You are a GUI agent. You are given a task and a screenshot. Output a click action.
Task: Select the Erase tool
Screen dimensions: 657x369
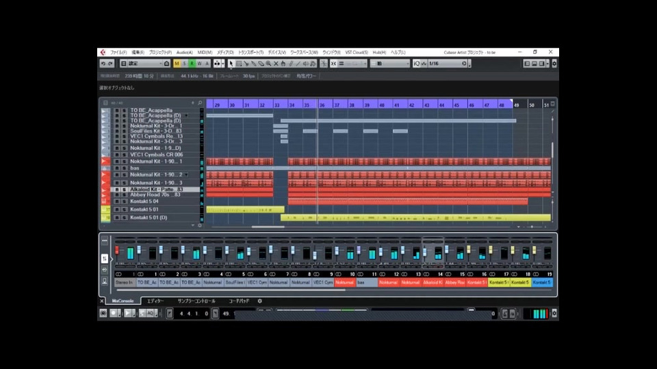tap(261, 64)
